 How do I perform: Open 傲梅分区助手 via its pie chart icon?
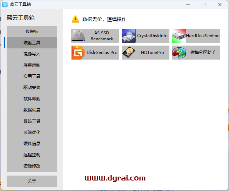tap(179, 53)
